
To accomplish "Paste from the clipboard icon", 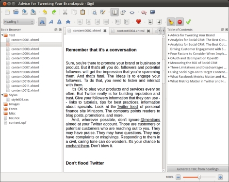I will click(82, 12).
